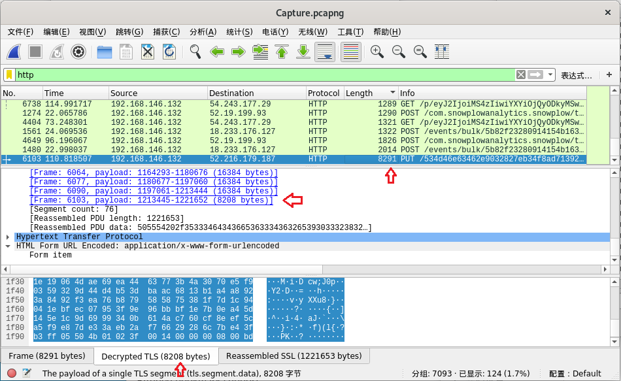Sort by the Protocol column header
621x381 pixels.
click(x=325, y=93)
